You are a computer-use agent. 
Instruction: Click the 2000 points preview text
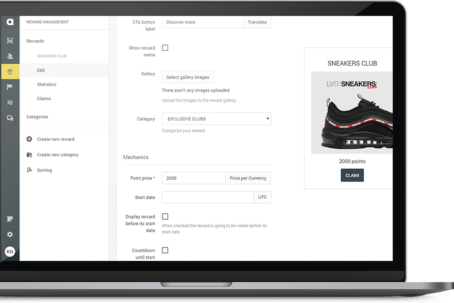352,161
